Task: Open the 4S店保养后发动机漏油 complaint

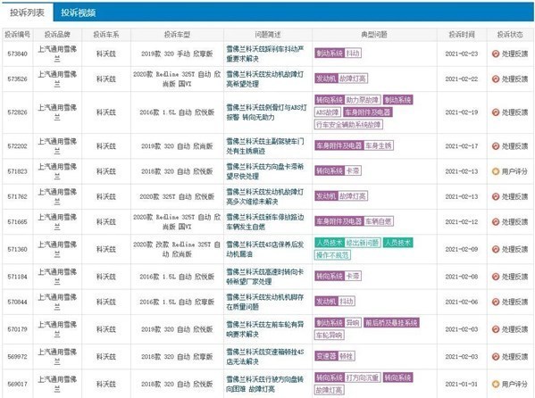Action: coord(265,249)
